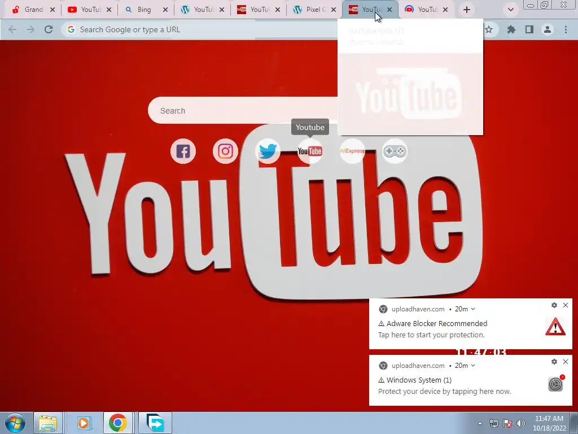Toggle the browser side panel
This screenshot has height=434, width=578.
(x=529, y=29)
